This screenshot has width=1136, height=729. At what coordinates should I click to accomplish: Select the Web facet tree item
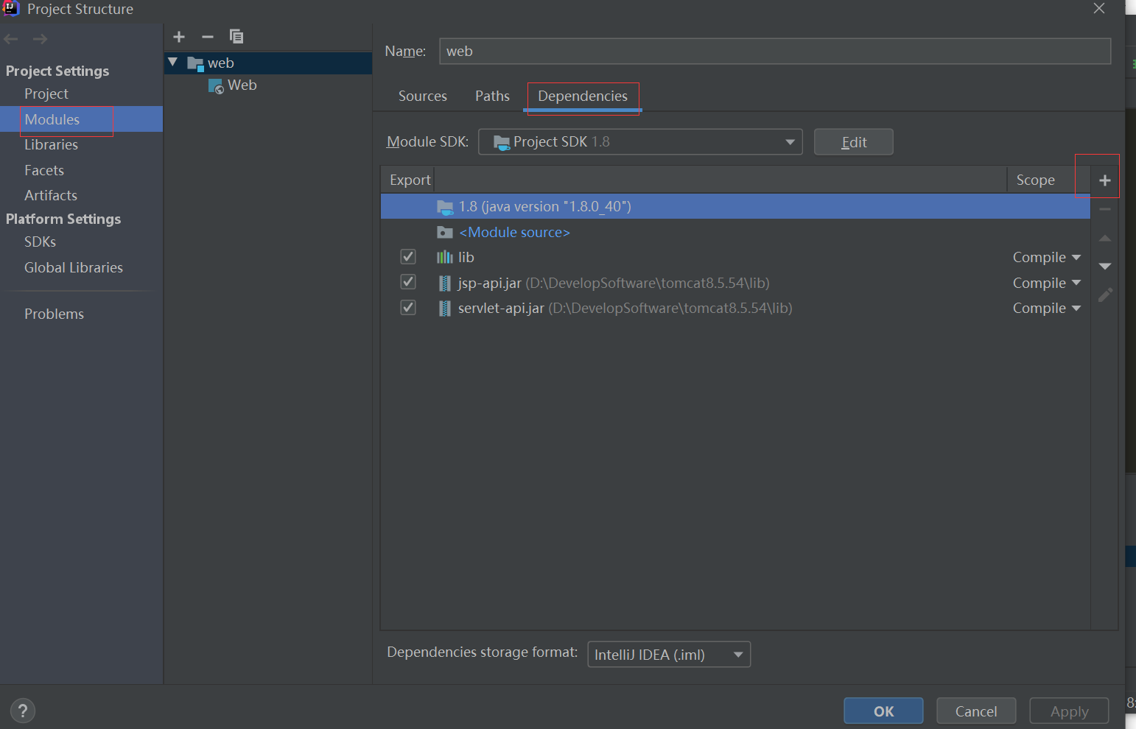pos(268,85)
